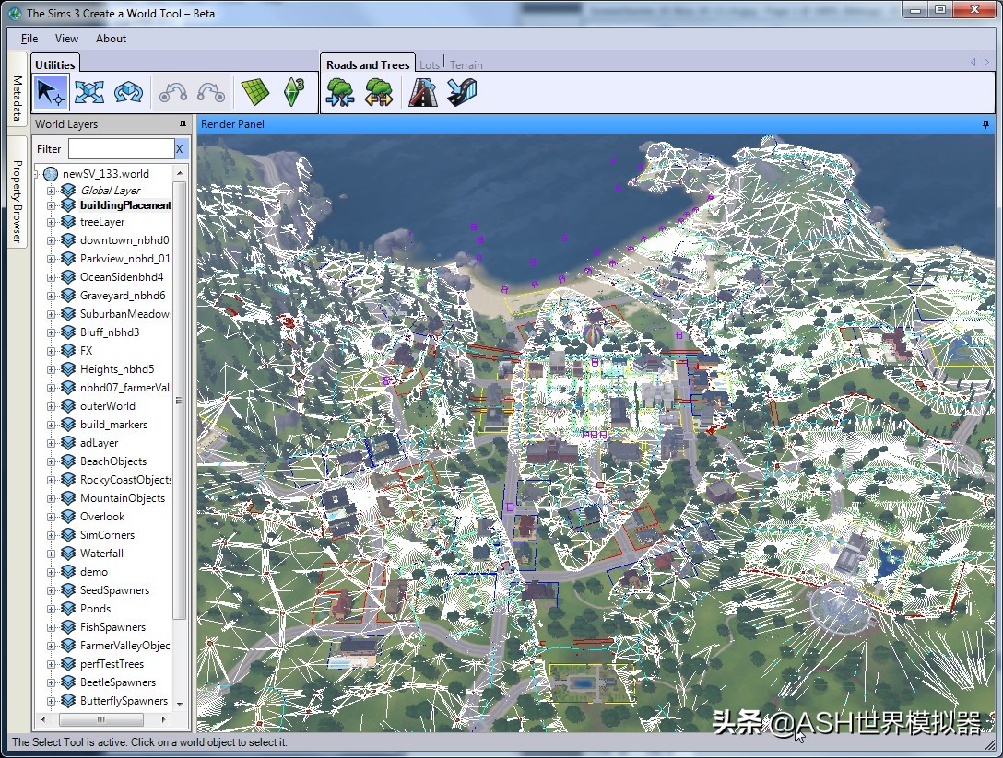
Task: Expand the Bluff_nbhd3 layer
Action: (52, 332)
